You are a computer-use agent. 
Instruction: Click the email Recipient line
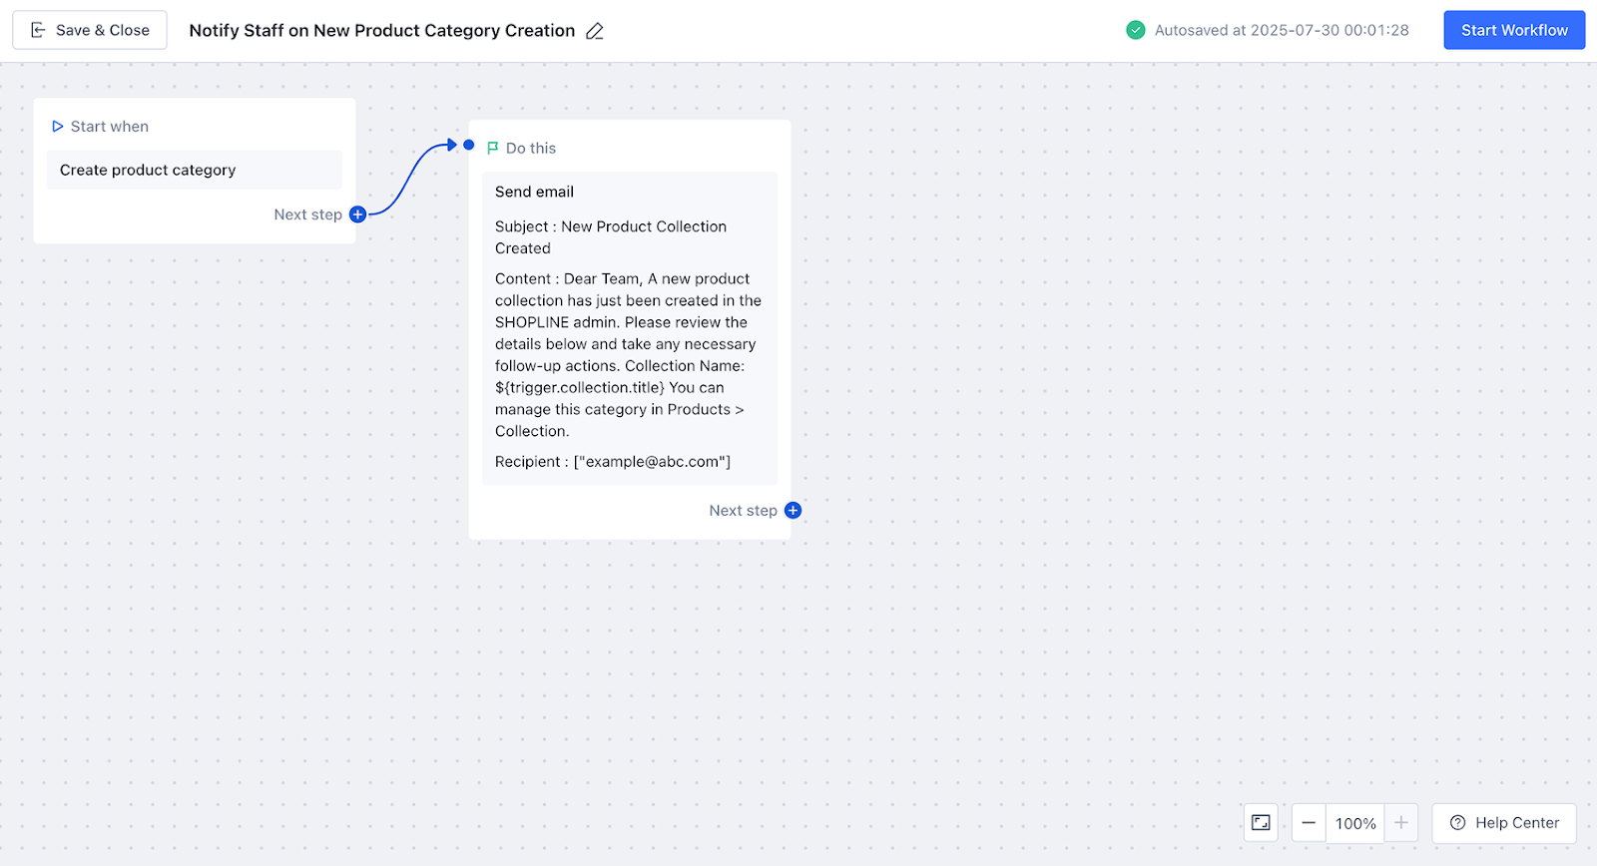tap(613, 462)
